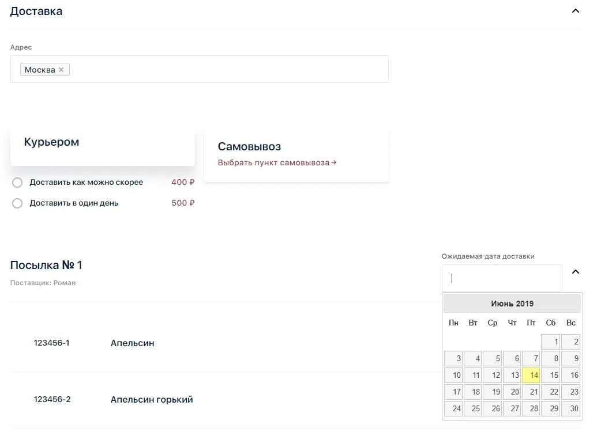The image size is (597, 432).
Task: Pick June 8 in the calendar
Action: click(550, 358)
